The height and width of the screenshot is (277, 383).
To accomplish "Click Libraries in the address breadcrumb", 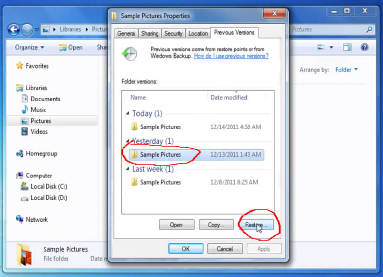I will tap(70, 29).
